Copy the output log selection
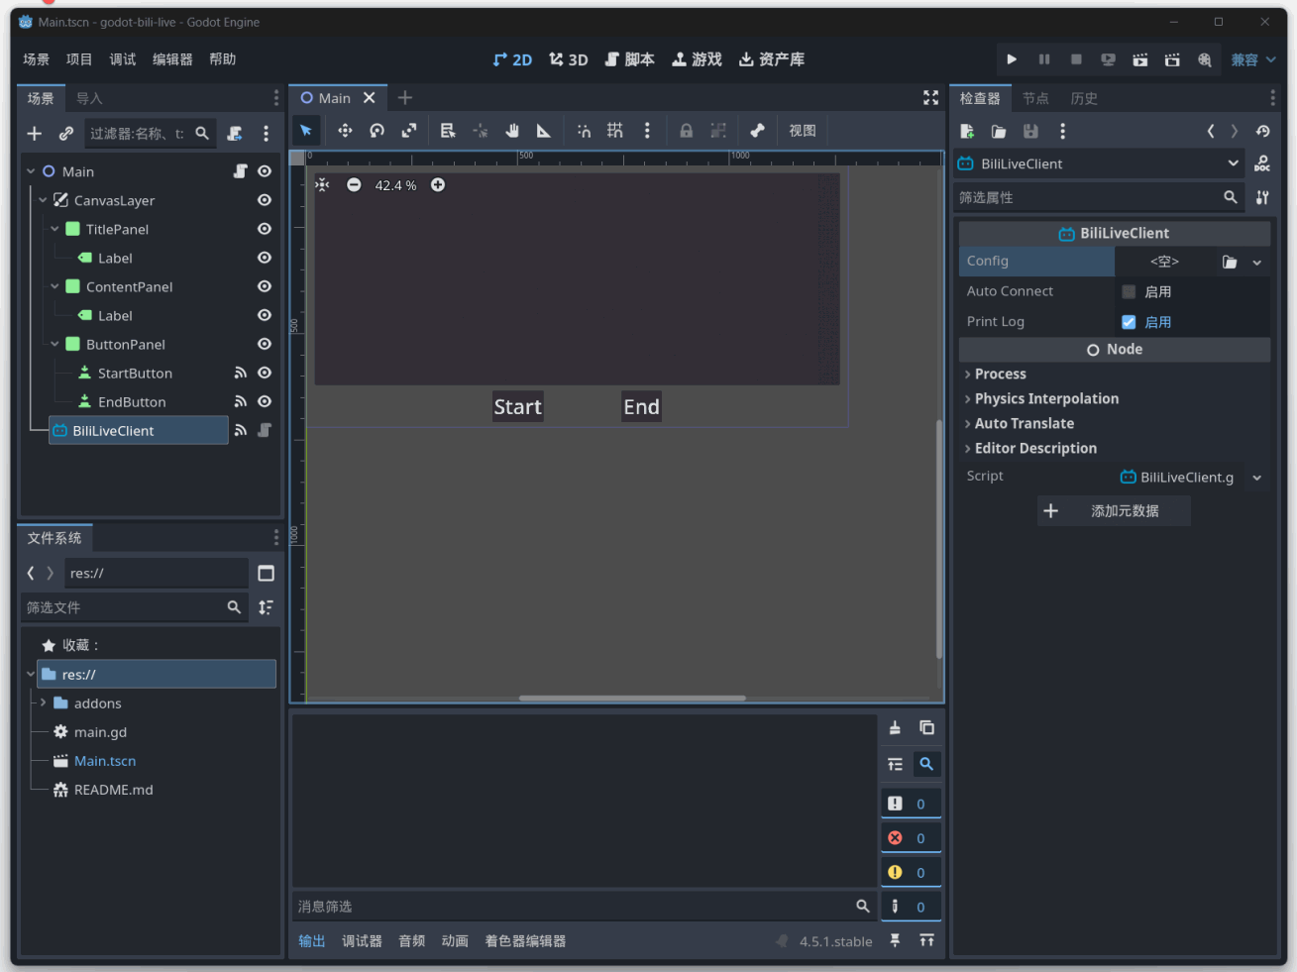The image size is (1297, 972). 926,728
